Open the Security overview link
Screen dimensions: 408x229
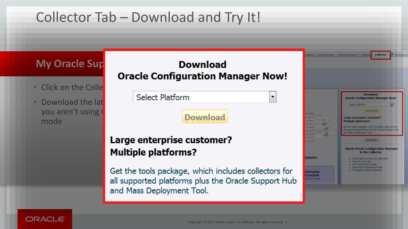point(362,161)
